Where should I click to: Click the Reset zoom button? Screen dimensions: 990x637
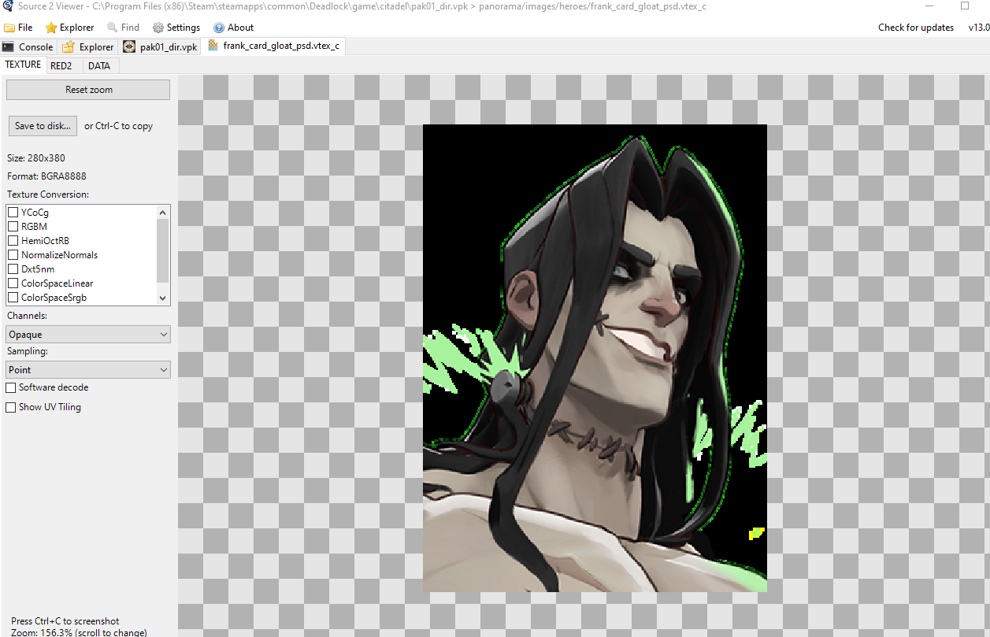88,90
